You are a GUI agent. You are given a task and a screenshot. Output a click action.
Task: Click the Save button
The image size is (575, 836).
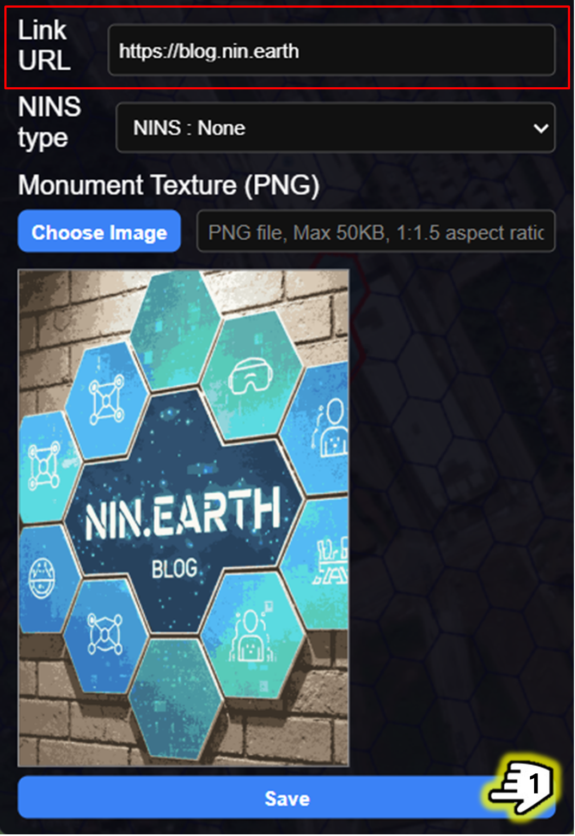tap(287, 798)
